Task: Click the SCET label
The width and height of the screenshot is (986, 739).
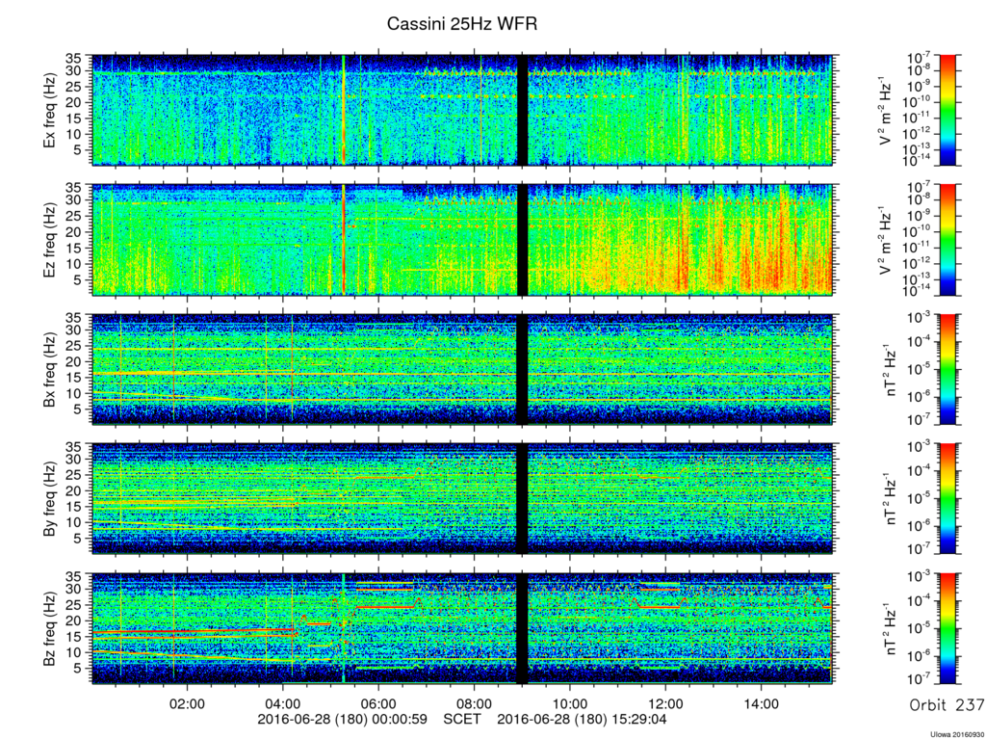Action: click(463, 719)
